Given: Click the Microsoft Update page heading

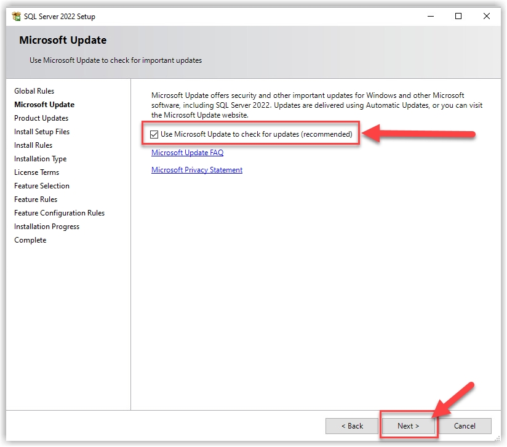Looking at the screenshot, I should coord(63,40).
